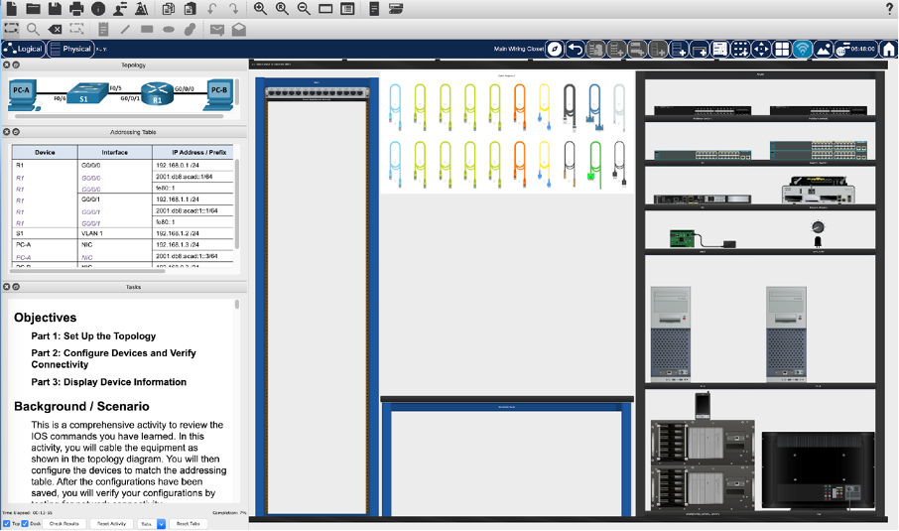Select the Draw Ellipse tool
Screen dimensions: 899x531
pos(169,29)
